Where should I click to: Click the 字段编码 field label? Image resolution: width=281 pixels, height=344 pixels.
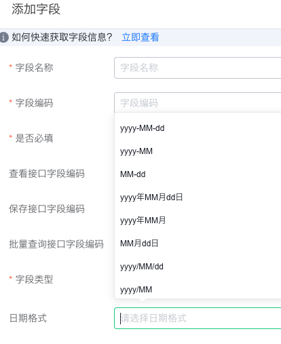[35, 103]
